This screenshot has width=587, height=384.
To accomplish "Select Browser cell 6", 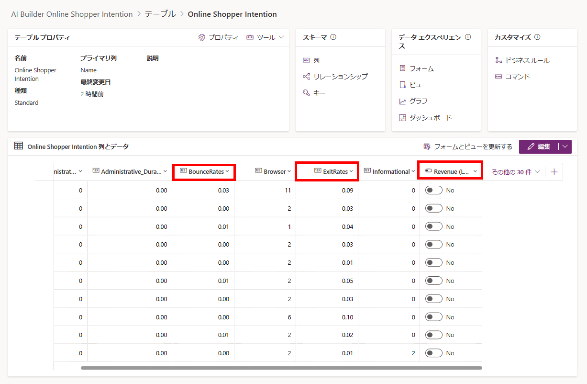I will tap(265, 317).
